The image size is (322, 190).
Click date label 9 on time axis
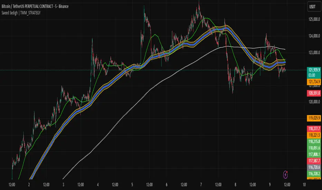(270, 185)
